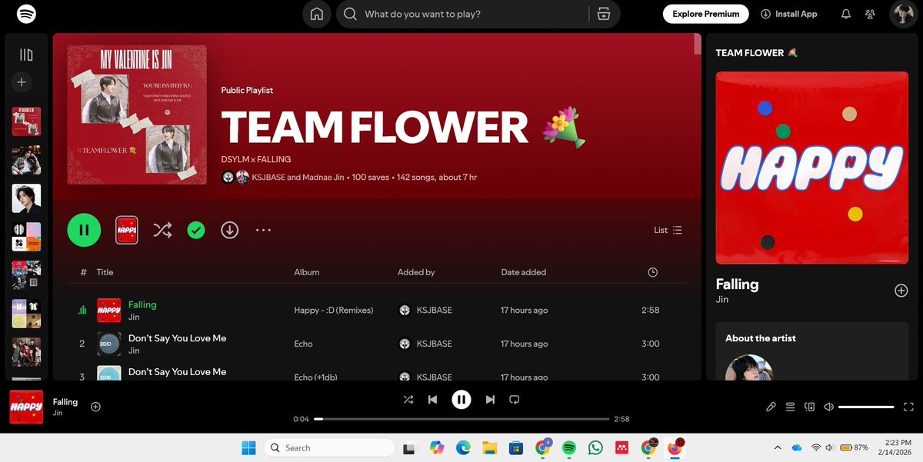Mute with the speaker volume icon
The image size is (923, 462).
tap(828, 407)
